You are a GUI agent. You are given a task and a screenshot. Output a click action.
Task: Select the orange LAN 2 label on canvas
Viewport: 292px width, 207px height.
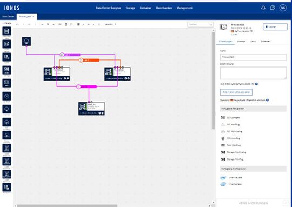pos(89,60)
